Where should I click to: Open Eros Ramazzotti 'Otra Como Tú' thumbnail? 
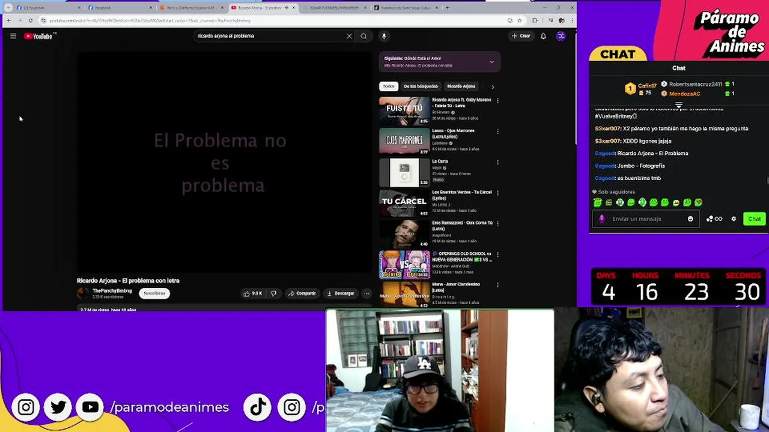pyautogui.click(x=404, y=233)
